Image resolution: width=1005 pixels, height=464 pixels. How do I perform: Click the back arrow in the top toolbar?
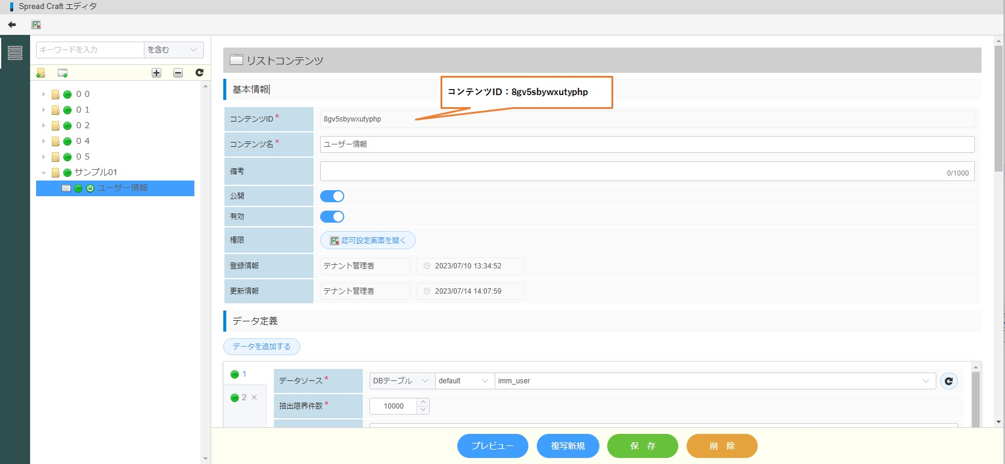(x=12, y=25)
